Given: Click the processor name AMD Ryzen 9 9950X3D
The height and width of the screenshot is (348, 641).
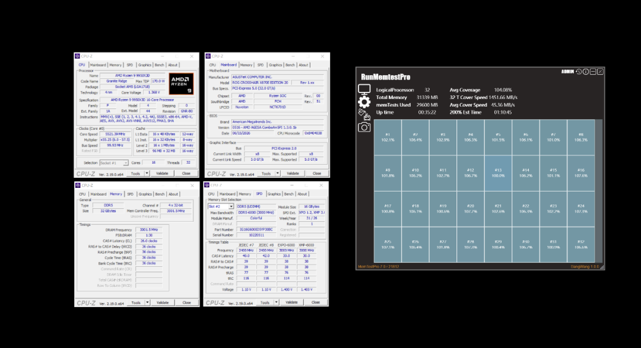Looking at the screenshot, I should coord(133,75).
